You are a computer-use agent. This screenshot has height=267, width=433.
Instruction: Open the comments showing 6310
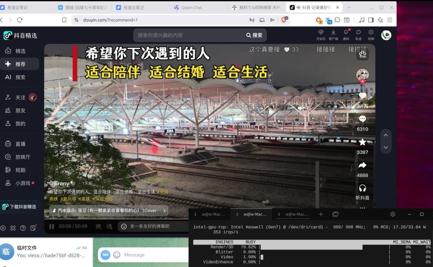(x=362, y=118)
